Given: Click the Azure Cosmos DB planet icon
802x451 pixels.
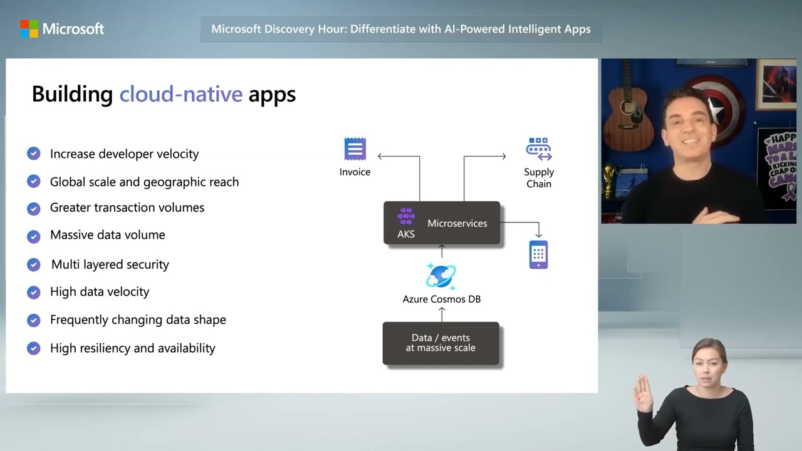Looking at the screenshot, I should coord(441,276).
